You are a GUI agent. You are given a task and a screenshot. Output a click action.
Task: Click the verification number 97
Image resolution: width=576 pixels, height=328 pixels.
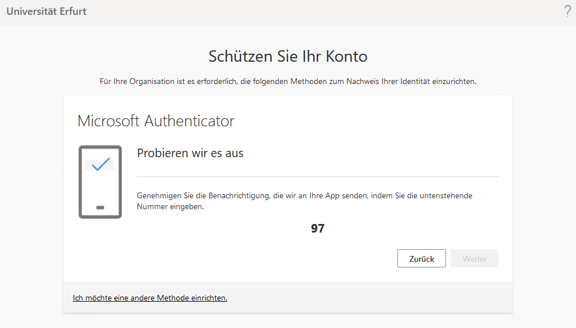click(x=318, y=229)
